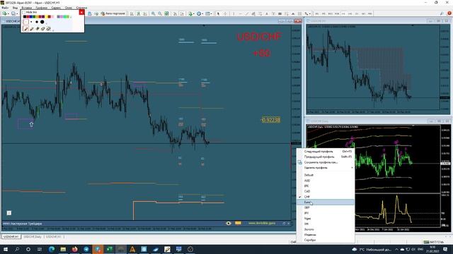Open Windows Start menu
The height and width of the screenshot is (254, 453).
(5, 249)
